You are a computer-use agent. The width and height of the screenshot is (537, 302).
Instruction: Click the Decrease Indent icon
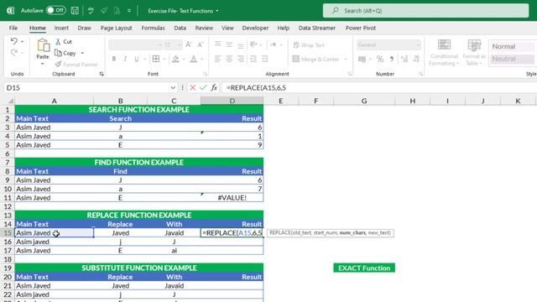click(253, 59)
